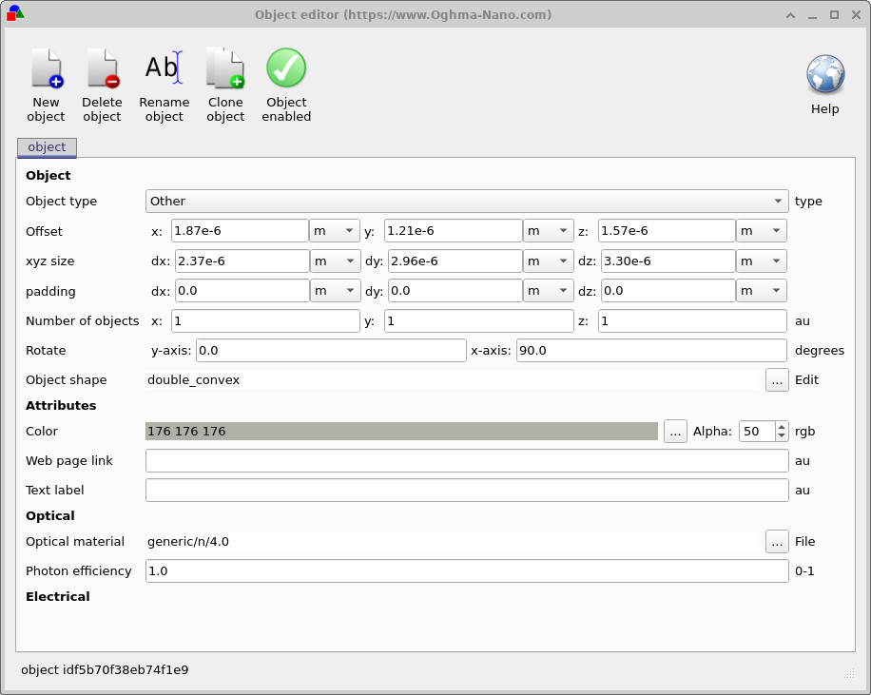
Task: Browse Optical material file via ellipsis
Action: click(x=777, y=541)
